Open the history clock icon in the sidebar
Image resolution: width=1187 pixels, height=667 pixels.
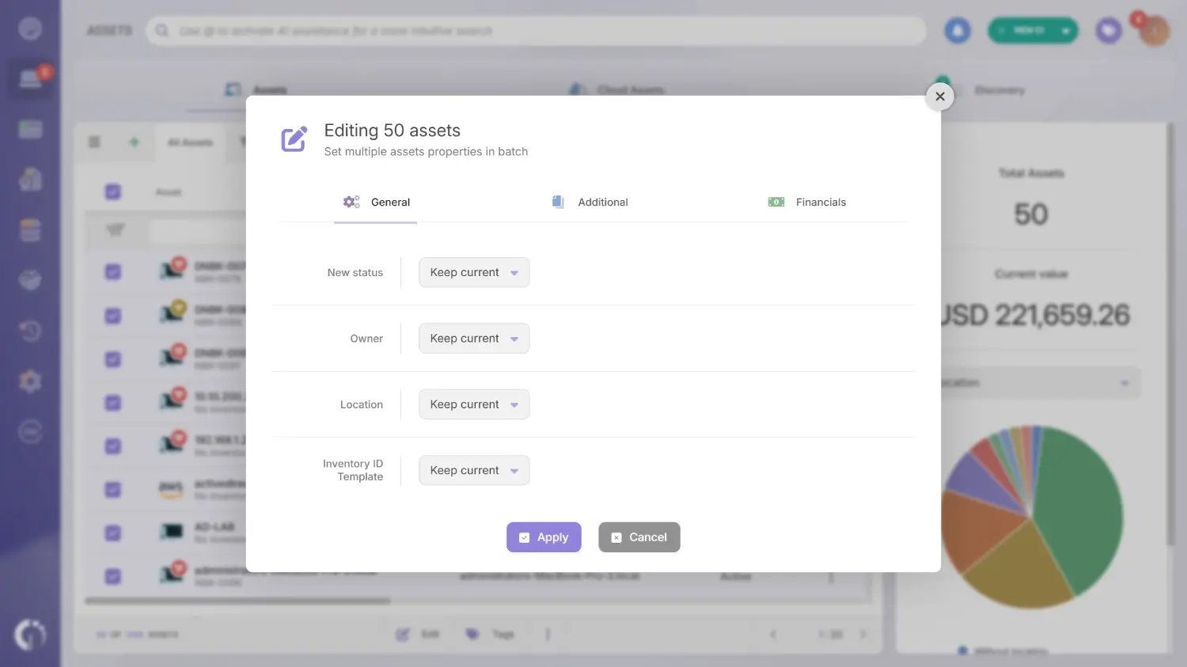tap(30, 331)
